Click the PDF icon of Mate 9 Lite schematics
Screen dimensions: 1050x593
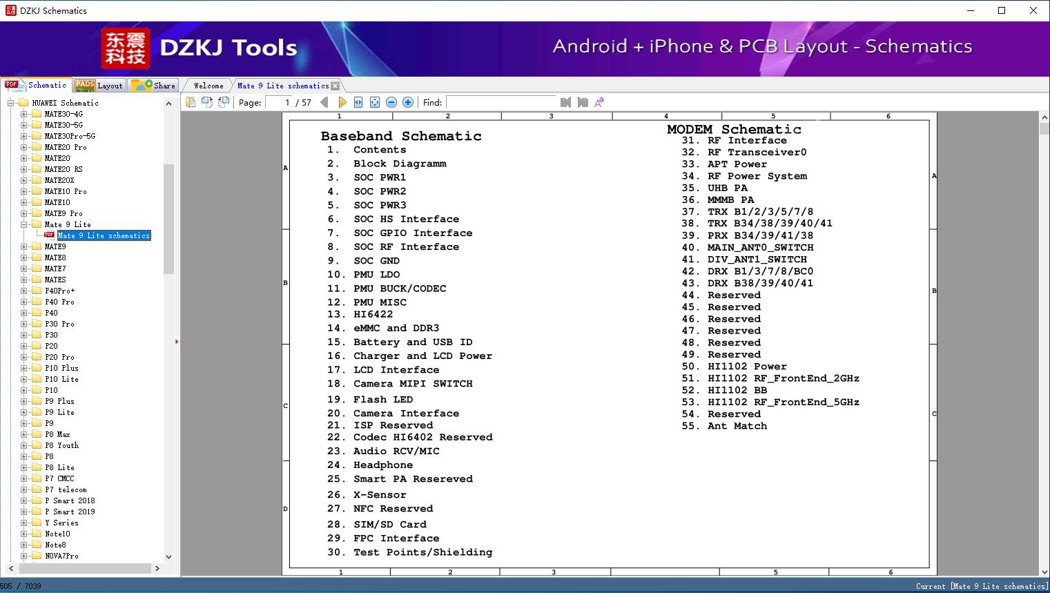(49, 235)
